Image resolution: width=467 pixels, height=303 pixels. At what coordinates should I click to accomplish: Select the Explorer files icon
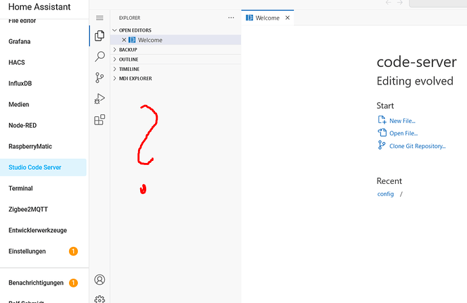coord(99,36)
